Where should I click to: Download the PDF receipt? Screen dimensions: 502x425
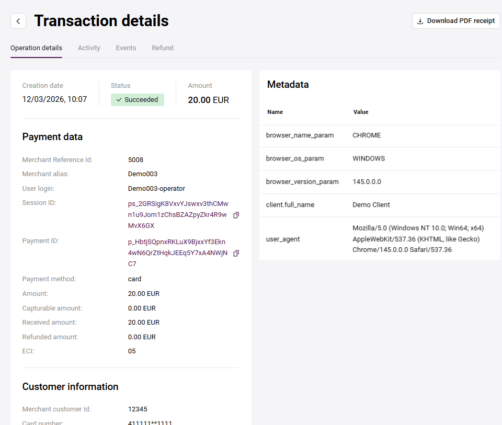(x=456, y=21)
